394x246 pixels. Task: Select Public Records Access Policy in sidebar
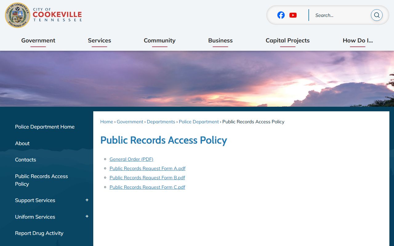click(x=42, y=180)
